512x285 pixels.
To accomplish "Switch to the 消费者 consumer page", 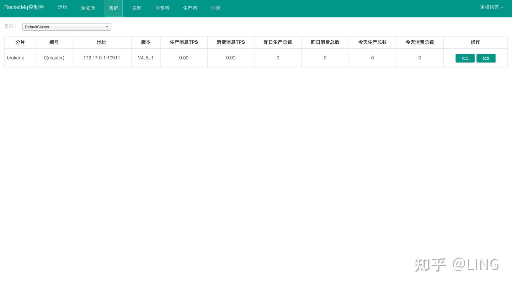I will (x=162, y=8).
